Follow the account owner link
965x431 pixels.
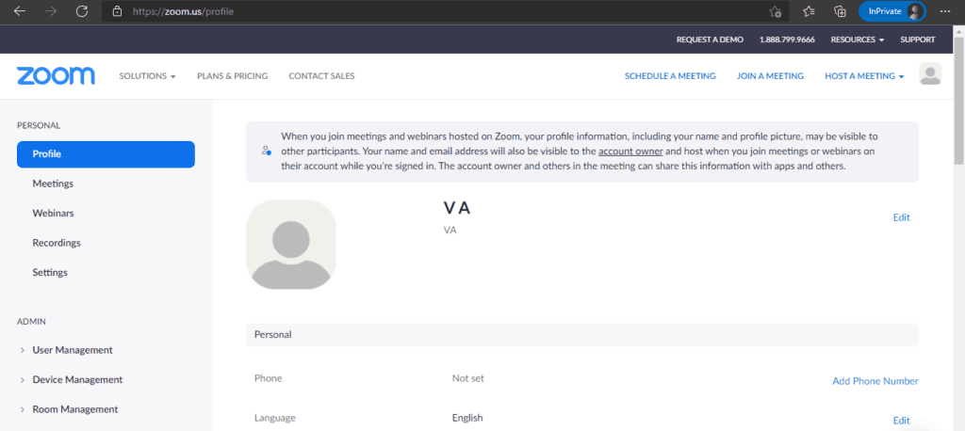pos(630,152)
